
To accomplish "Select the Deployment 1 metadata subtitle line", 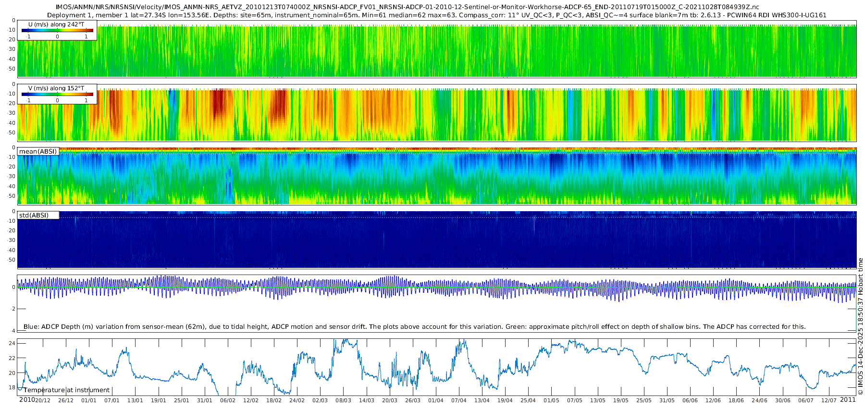I will [x=436, y=15].
